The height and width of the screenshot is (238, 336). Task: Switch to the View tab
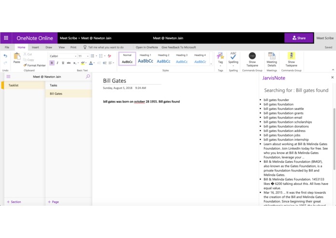tap(62, 47)
